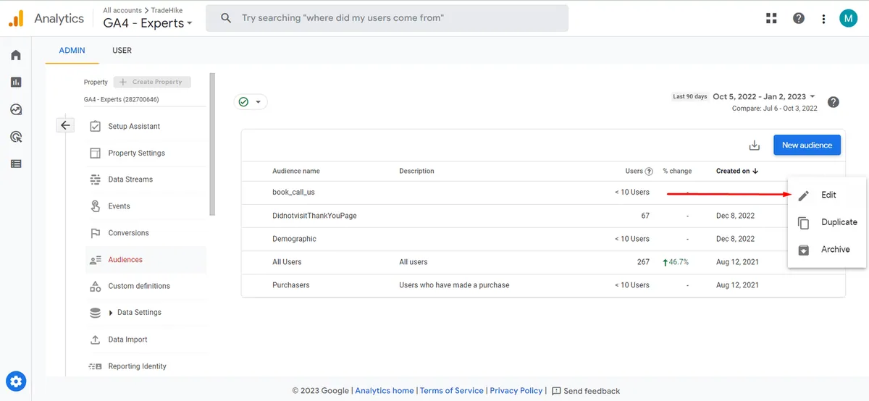Choose Duplicate from the context menu
Image resolution: width=869 pixels, height=401 pixels.
(x=827, y=222)
